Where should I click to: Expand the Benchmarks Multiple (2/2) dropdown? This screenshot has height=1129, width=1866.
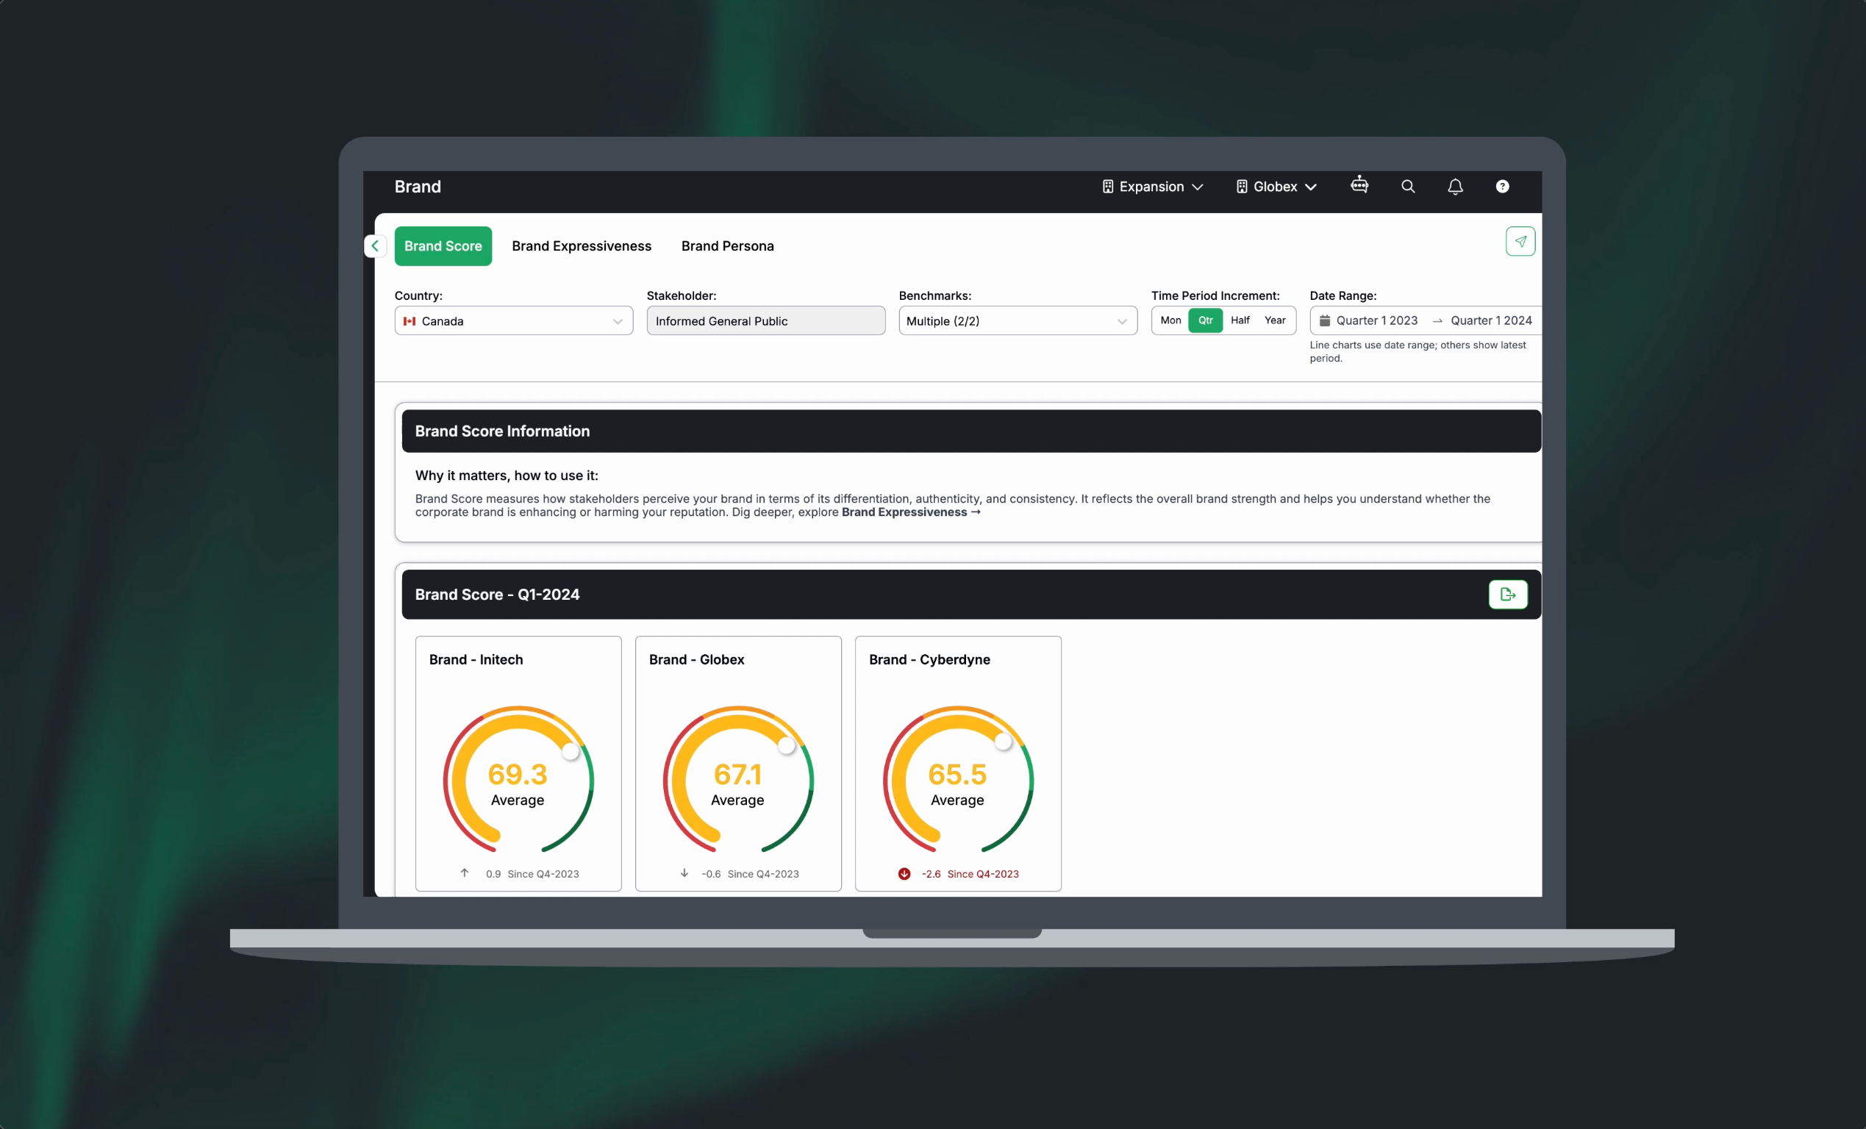(1017, 321)
